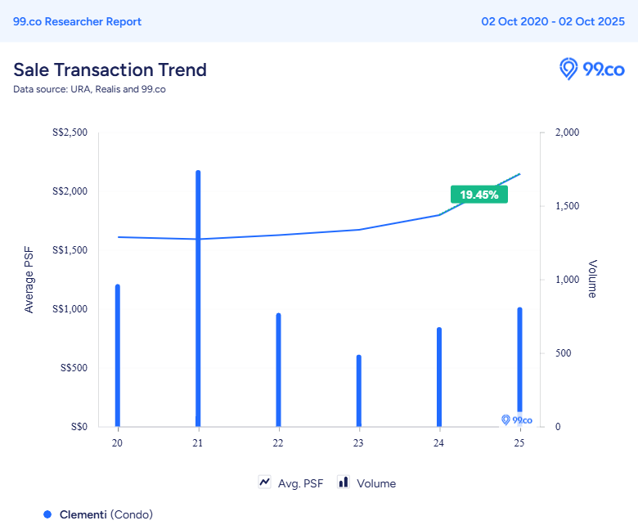The image size is (638, 525).
Task: Click the small 99.co watermark in chart
Action: 517,420
